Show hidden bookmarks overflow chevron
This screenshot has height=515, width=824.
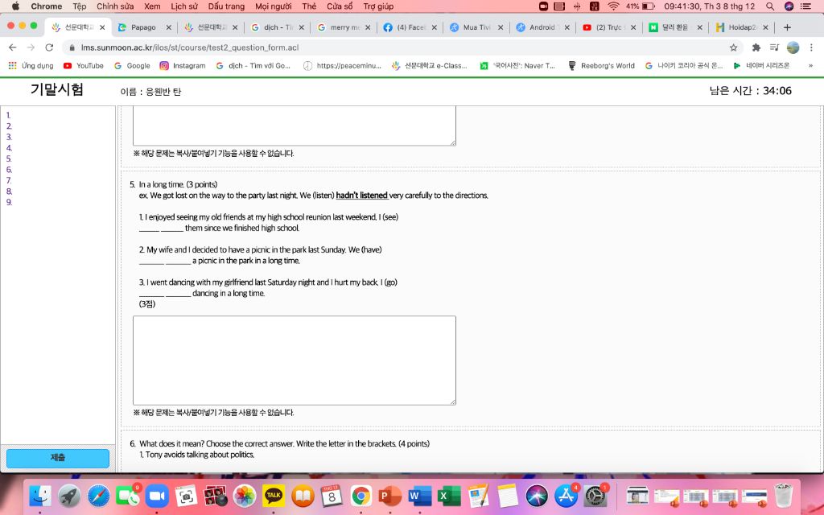tap(810, 66)
